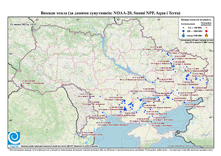Click the small red dot in legend

pos(206,28)
